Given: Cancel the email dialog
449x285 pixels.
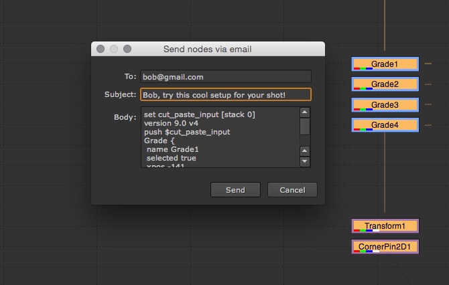Looking at the screenshot, I should (x=292, y=190).
